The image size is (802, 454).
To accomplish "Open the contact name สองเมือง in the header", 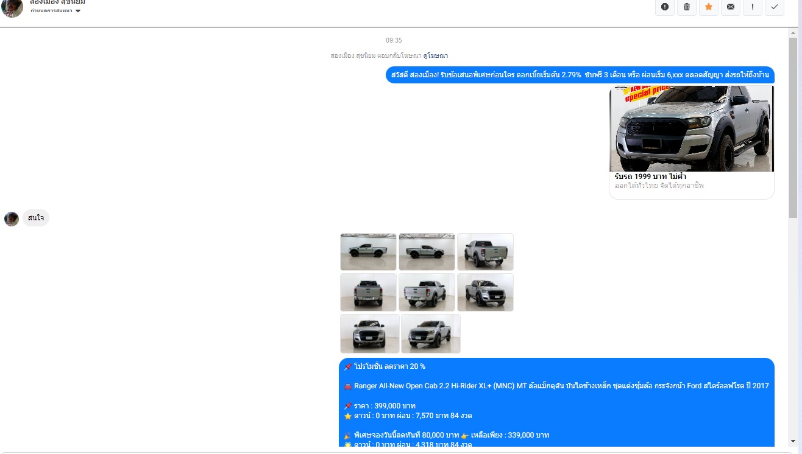I will pos(57,2).
